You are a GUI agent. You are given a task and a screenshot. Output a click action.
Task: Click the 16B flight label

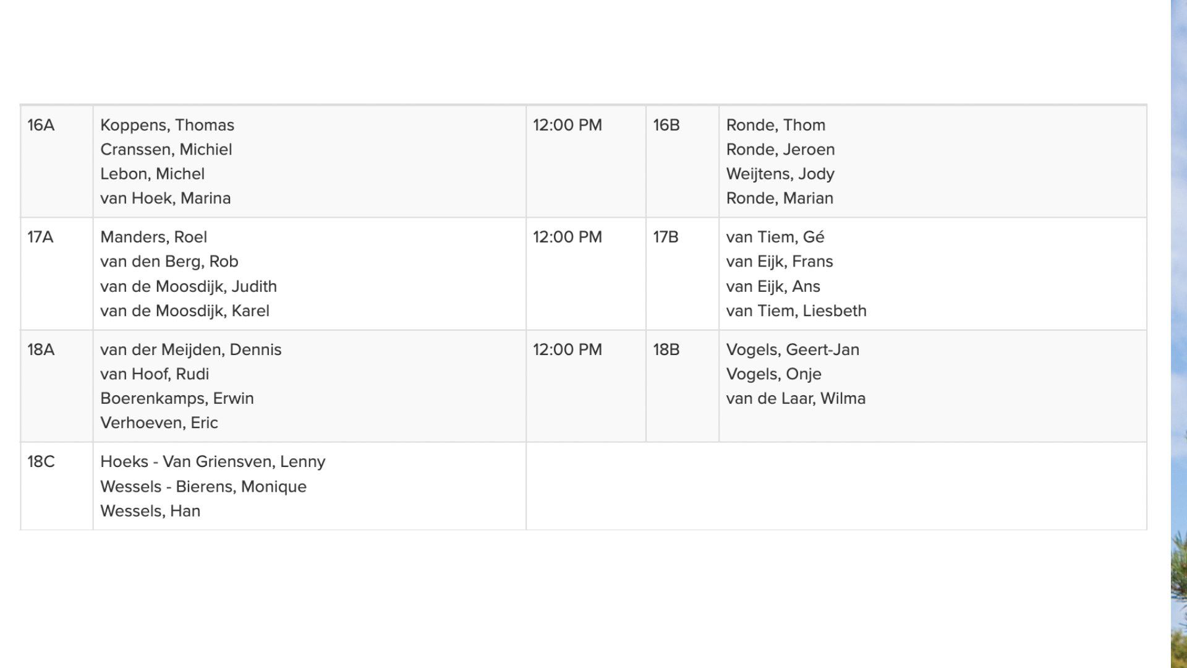point(666,125)
